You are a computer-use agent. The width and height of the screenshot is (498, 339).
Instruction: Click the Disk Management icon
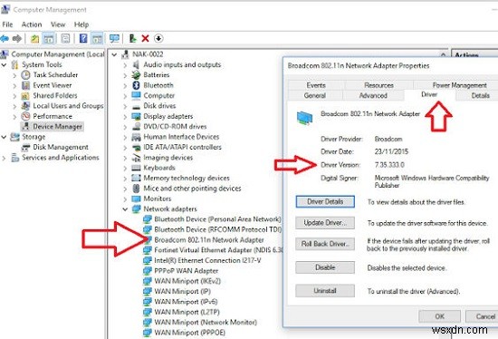click(25, 147)
